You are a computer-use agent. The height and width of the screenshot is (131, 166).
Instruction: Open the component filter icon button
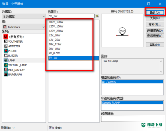click(x=97, y=16)
